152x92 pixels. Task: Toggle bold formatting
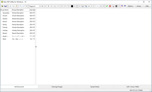tap(48, 6)
